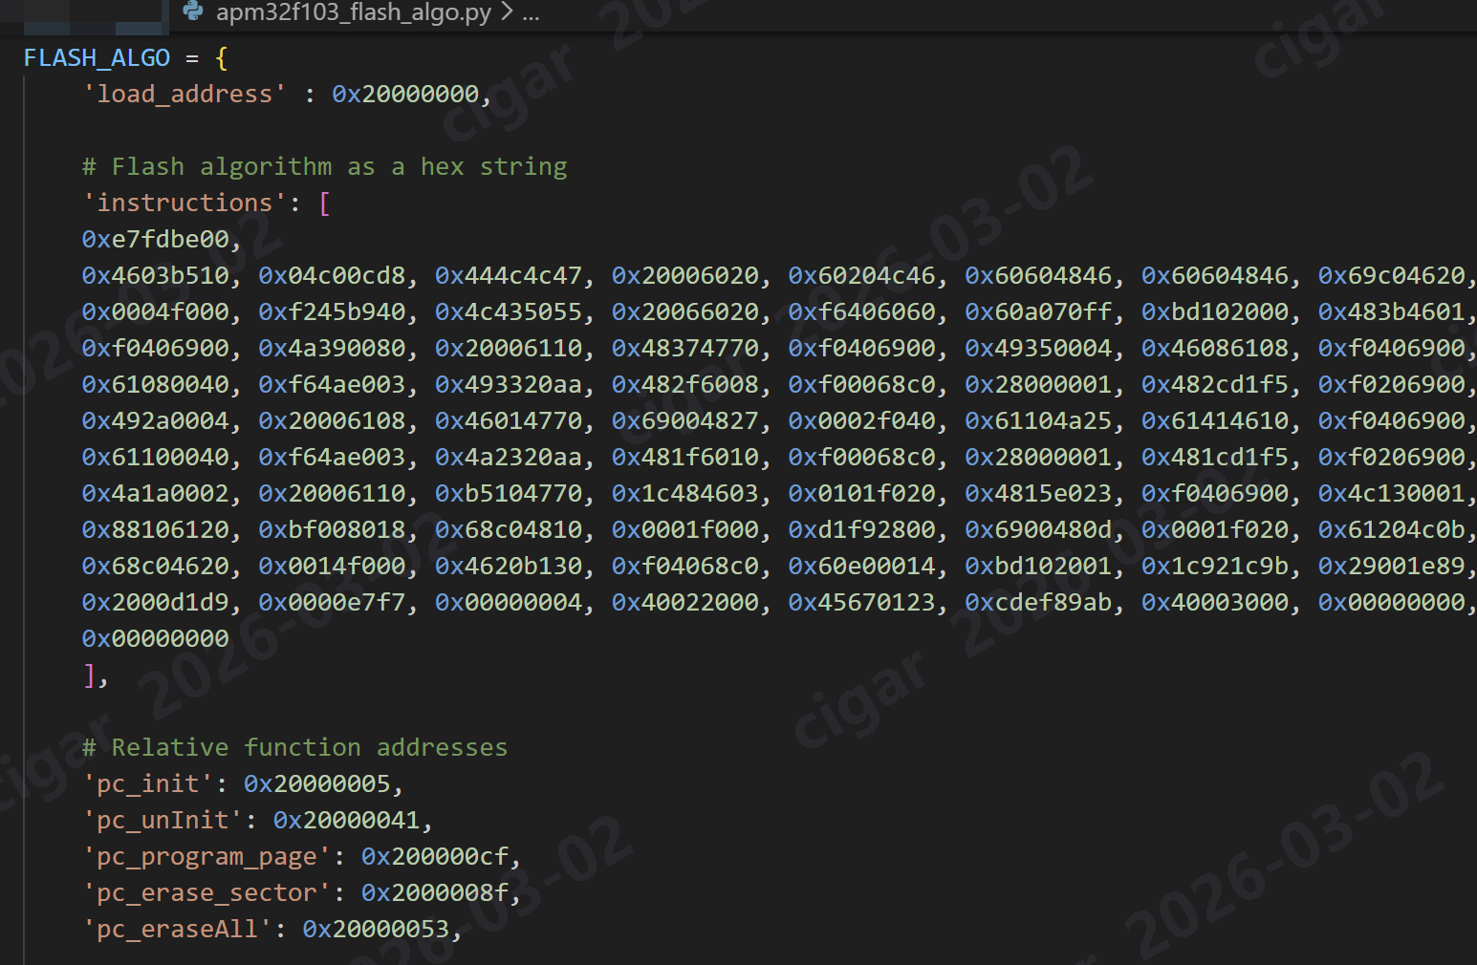This screenshot has height=965, width=1477.
Task: Click the 'pc_erase_sector' value 0x2000008f
Action: (434, 893)
